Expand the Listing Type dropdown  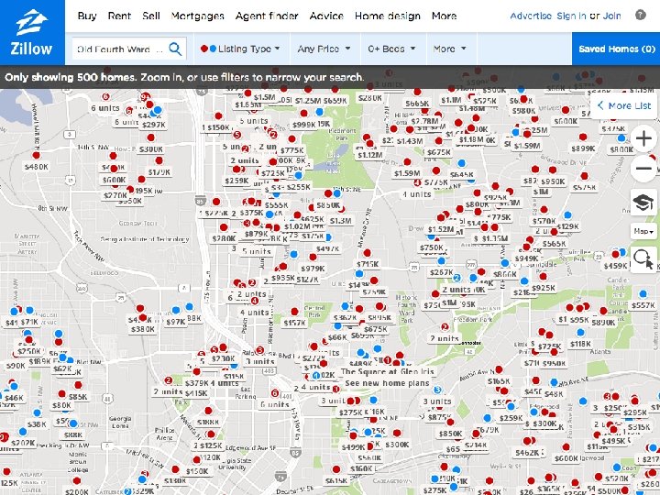click(242, 49)
